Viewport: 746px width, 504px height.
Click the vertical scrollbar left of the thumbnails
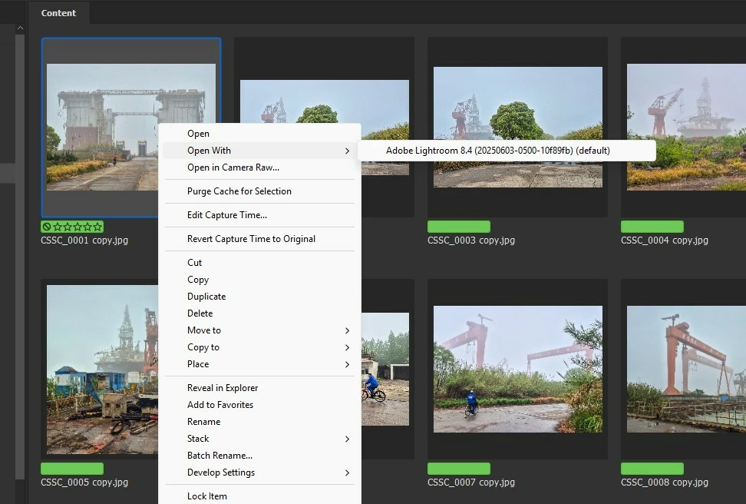pos(20,257)
